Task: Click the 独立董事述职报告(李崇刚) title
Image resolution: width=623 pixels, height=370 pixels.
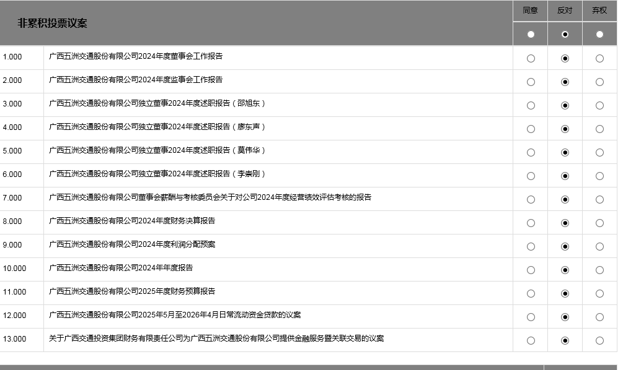Action: coord(157,174)
